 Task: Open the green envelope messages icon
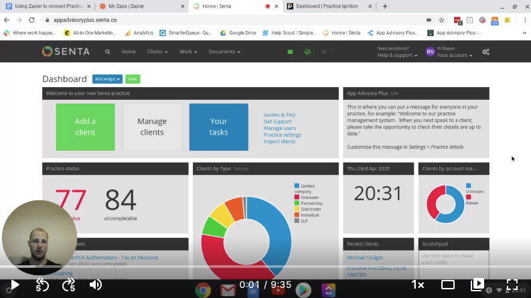pos(290,52)
